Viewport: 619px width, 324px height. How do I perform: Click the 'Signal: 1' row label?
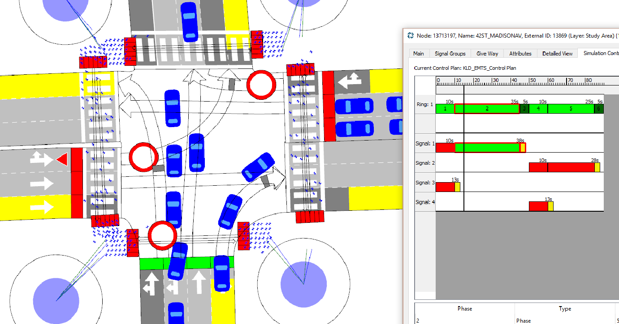pos(425,144)
